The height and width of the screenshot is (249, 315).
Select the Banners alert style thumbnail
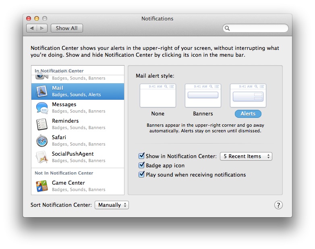203,95
